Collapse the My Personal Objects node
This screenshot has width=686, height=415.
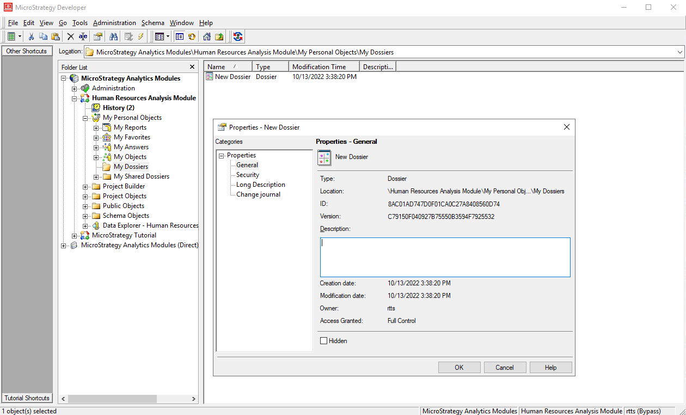[x=85, y=118]
